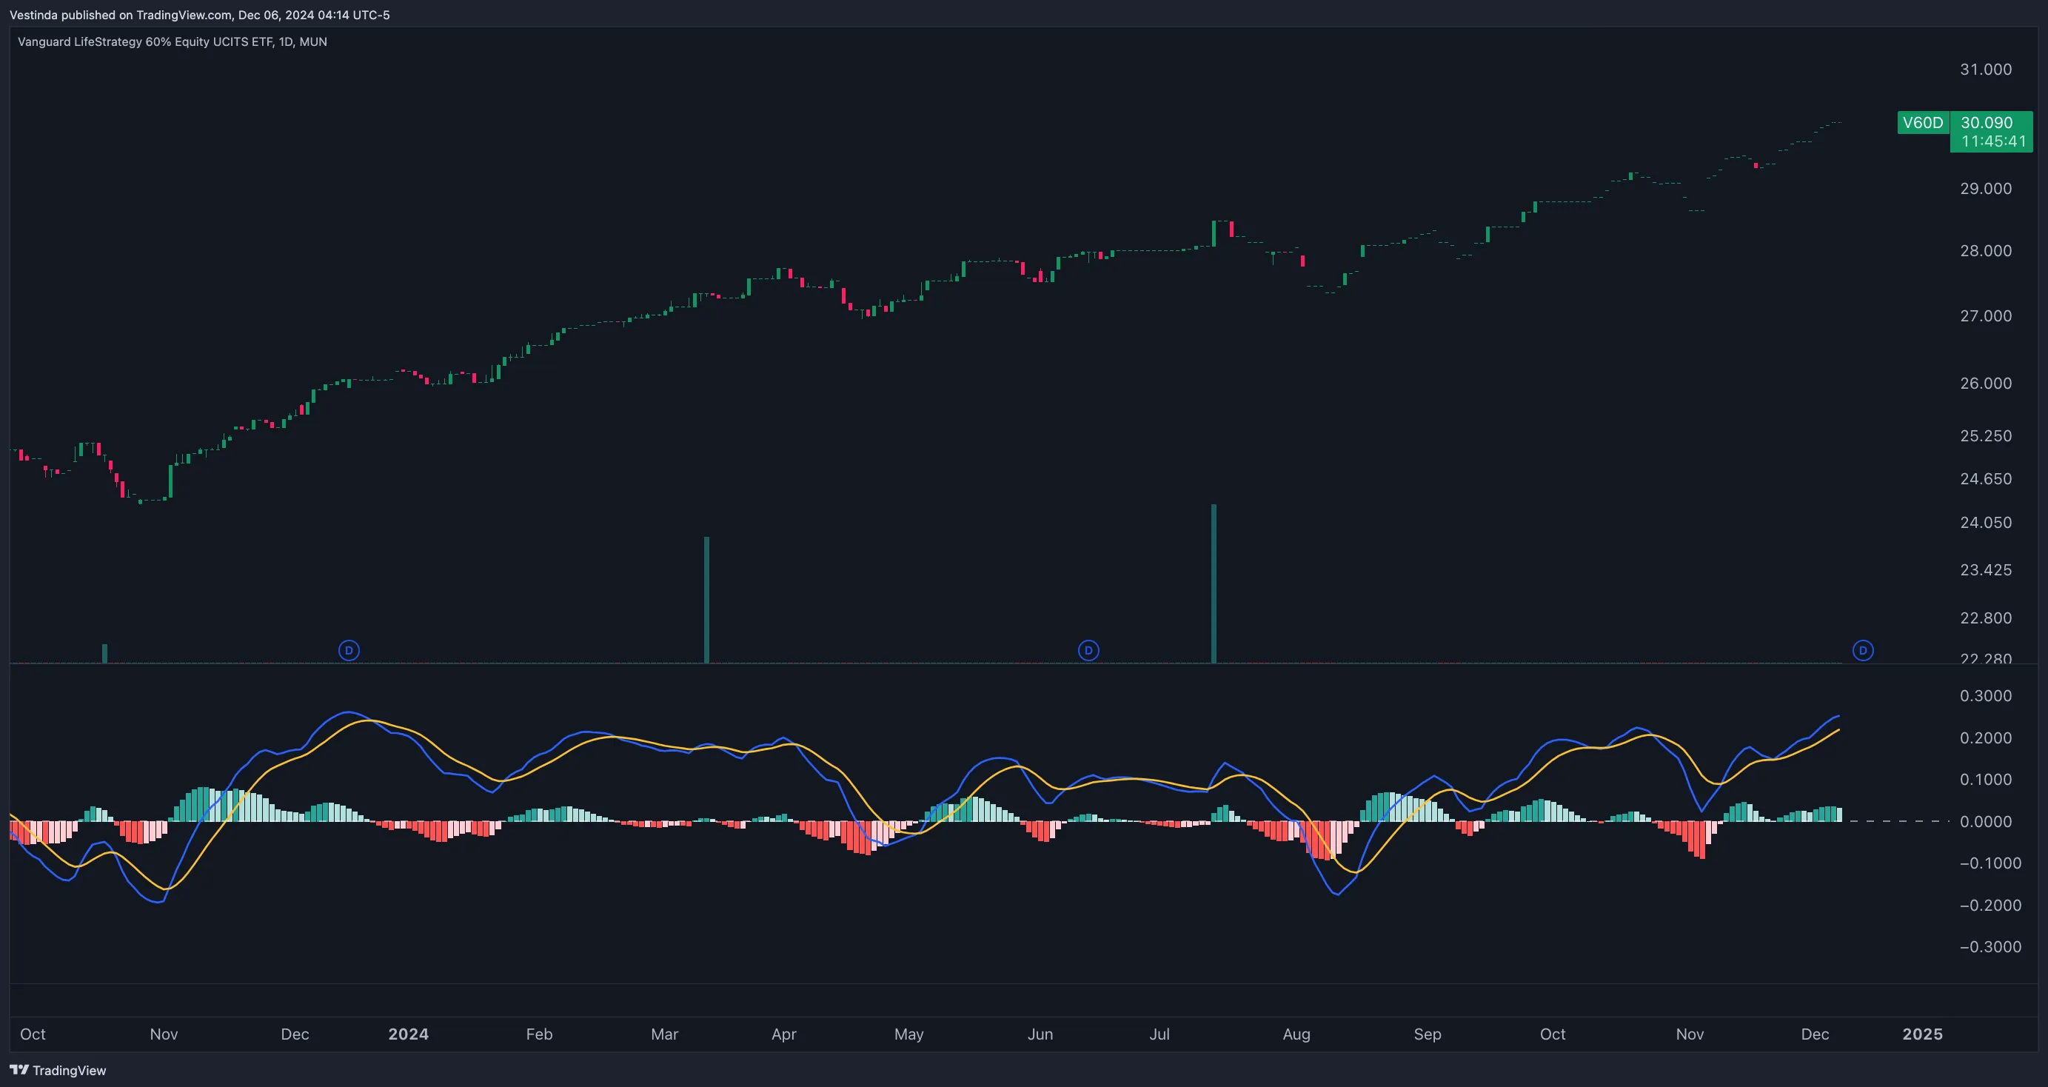This screenshot has width=2048, height=1087.
Task: Click the Jun label on time axis
Action: coord(1040,1034)
